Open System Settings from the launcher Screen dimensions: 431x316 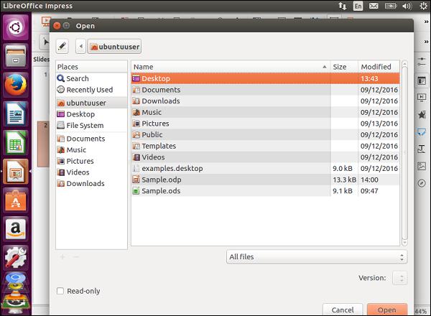click(x=15, y=257)
